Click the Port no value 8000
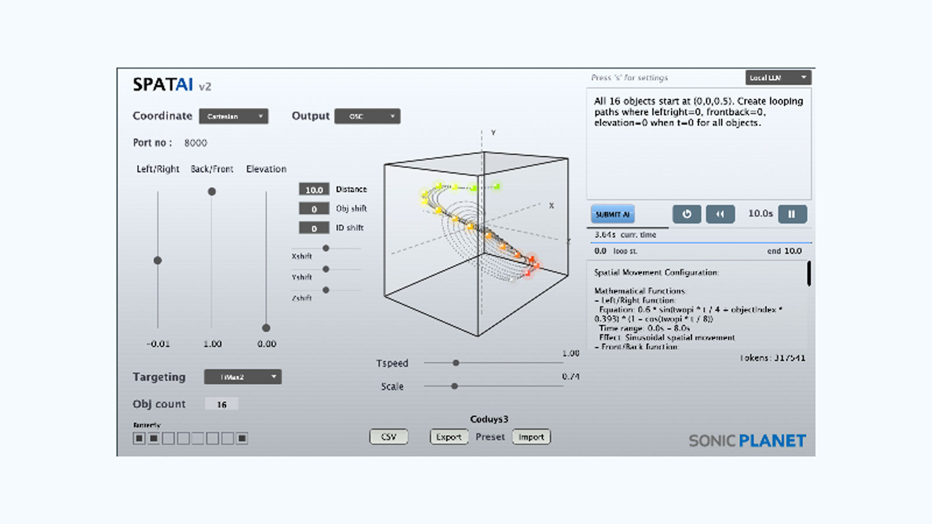The image size is (932, 524). 196,143
